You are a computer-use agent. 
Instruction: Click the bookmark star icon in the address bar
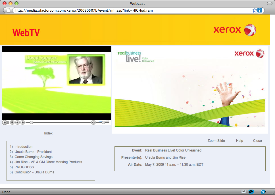click(255, 10)
